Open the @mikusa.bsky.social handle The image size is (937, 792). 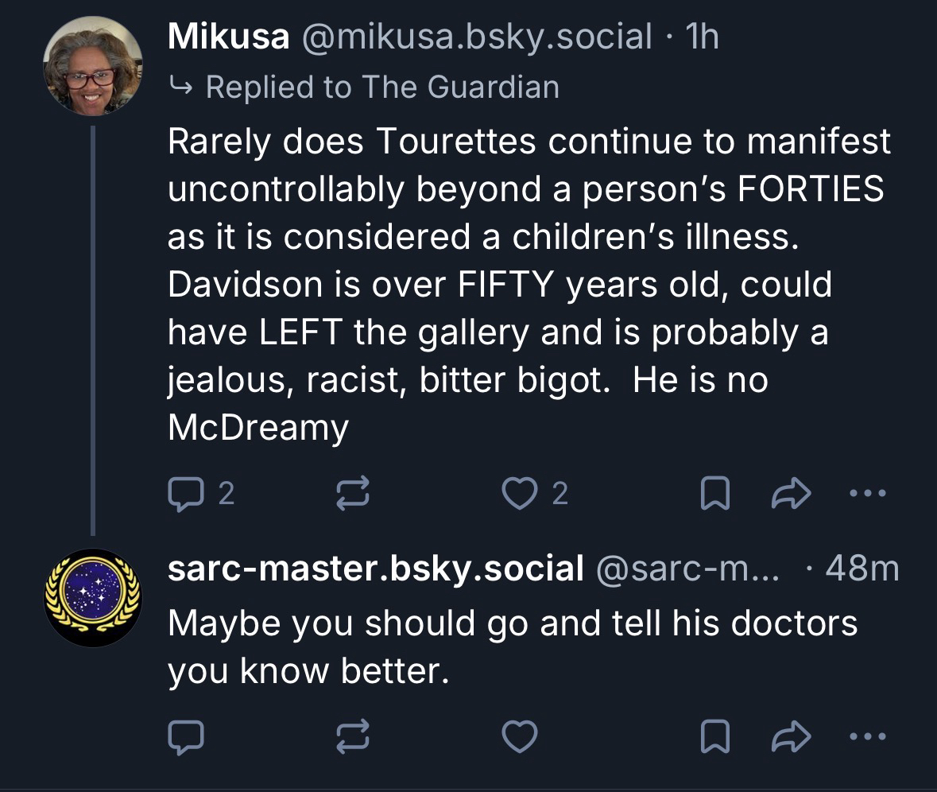(x=475, y=37)
